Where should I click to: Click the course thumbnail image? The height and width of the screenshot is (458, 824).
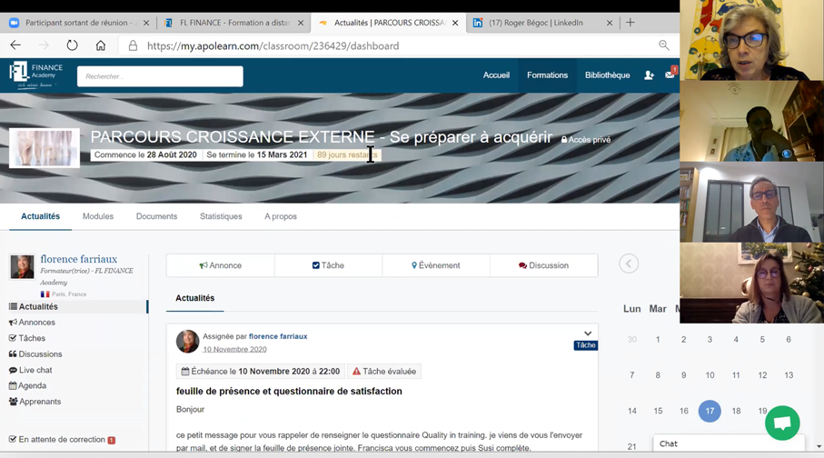click(45, 148)
